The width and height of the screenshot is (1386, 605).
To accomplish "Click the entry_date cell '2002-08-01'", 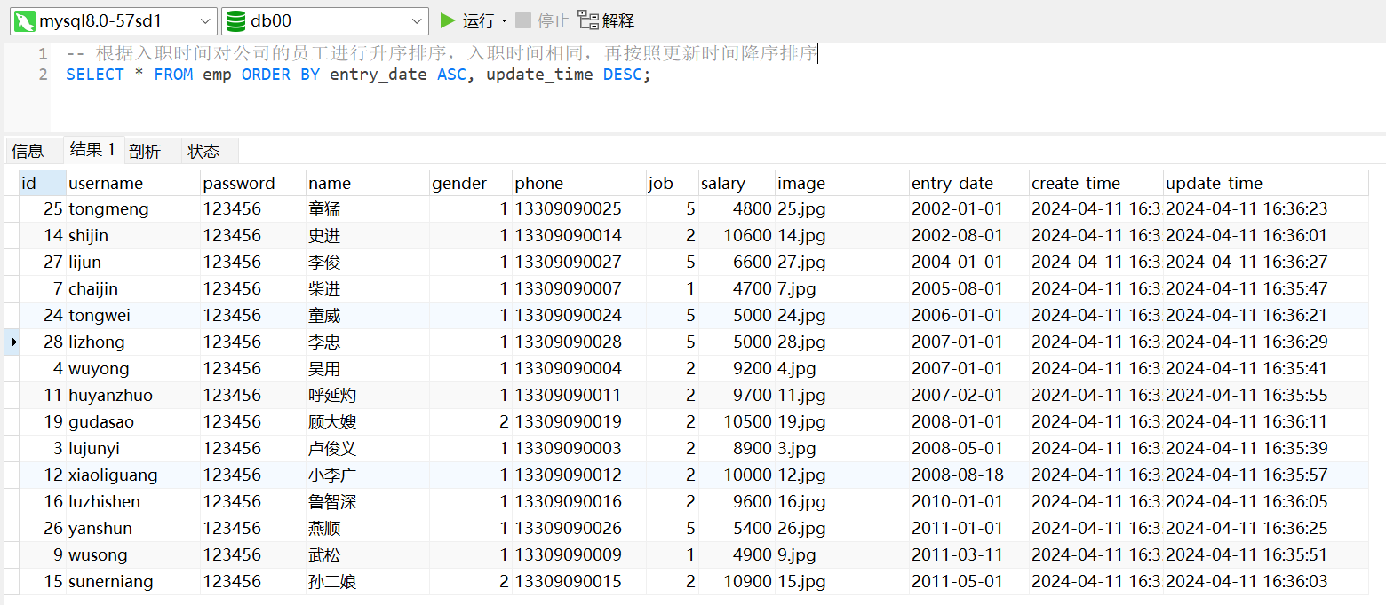I will point(969,236).
